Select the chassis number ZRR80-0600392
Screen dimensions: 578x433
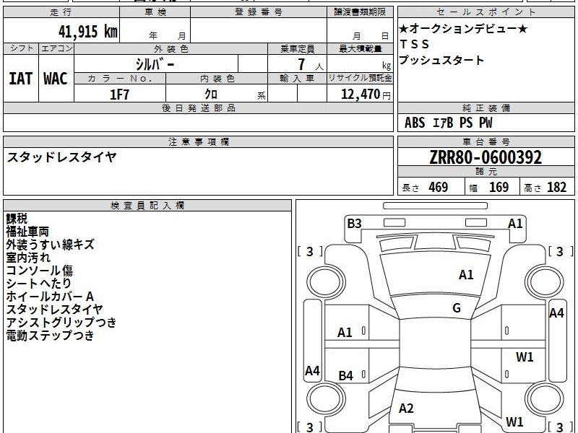[486, 157]
